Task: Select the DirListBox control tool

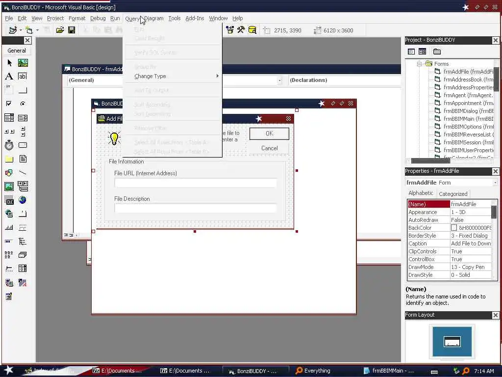Action: pyautogui.click(x=9, y=159)
